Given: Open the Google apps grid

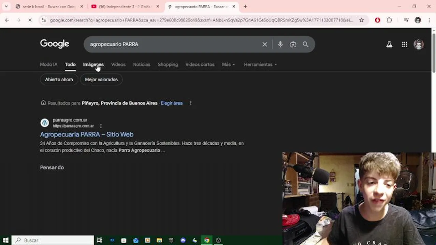Looking at the screenshot, I should pos(405,44).
